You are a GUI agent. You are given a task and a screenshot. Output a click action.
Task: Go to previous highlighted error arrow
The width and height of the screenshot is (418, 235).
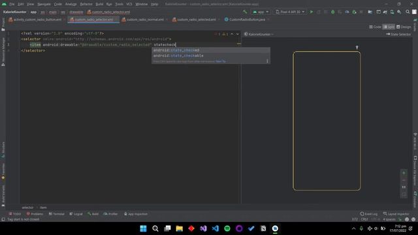[x=232, y=34]
